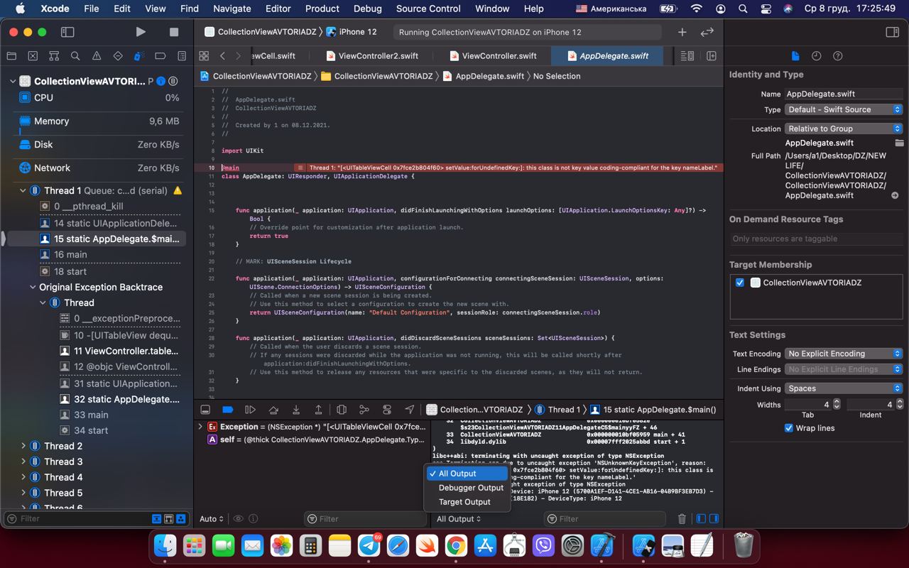Click the Run (play) button in toolbar

[141, 32]
